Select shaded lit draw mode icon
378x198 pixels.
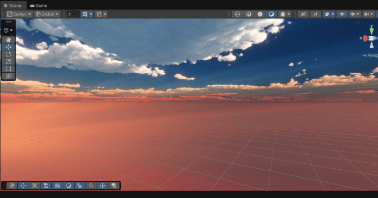pos(271,14)
